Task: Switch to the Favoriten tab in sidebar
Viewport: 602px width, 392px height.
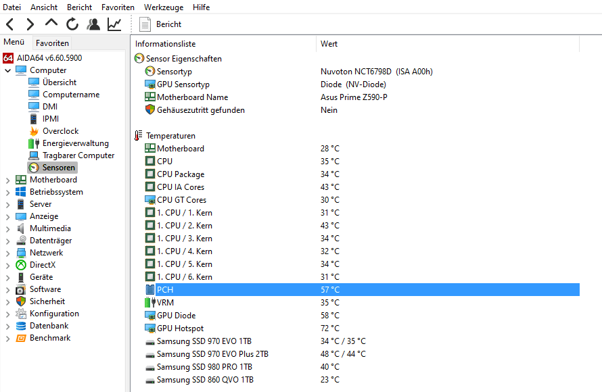Action: pyautogui.click(x=52, y=43)
